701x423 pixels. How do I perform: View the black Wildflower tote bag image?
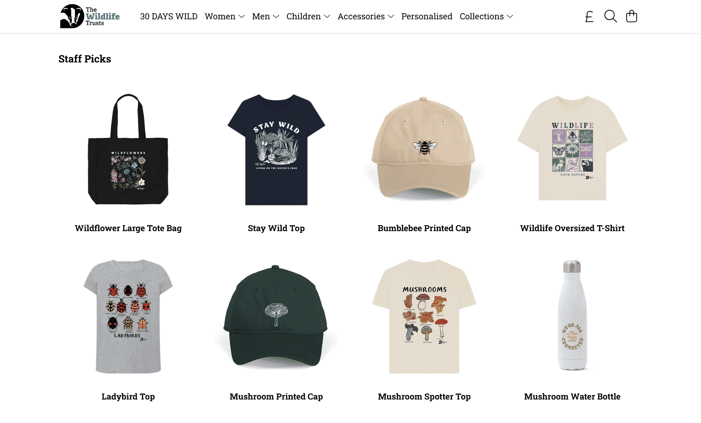click(x=128, y=149)
